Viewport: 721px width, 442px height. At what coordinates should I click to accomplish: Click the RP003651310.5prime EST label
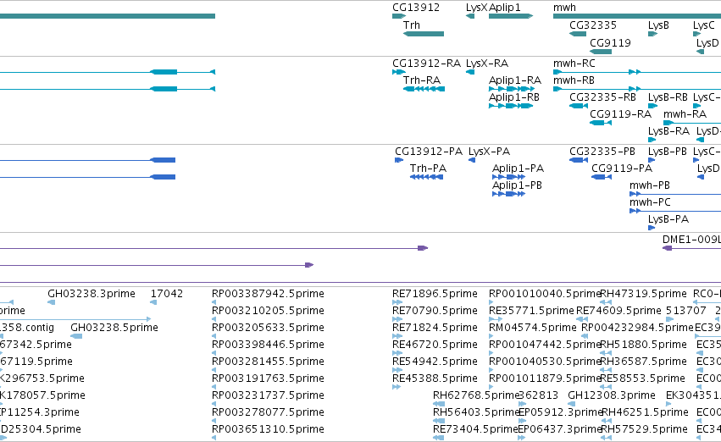click(268, 429)
